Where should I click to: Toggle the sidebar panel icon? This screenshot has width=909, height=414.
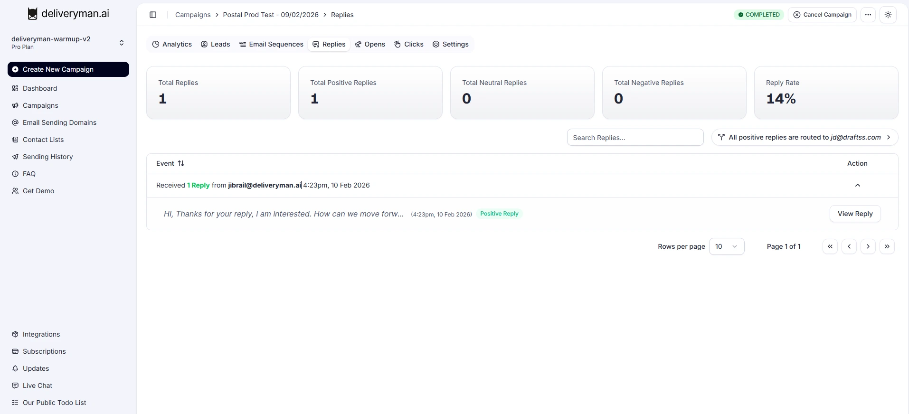coord(153,15)
